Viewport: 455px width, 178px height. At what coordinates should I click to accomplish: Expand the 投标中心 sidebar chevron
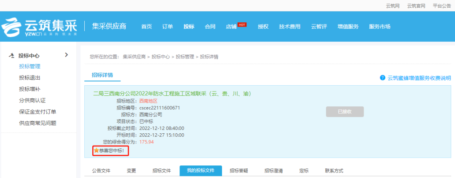click(66, 55)
